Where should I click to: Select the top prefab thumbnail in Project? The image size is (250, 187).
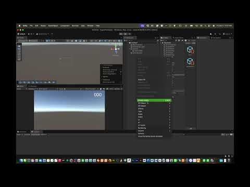[x=190, y=50]
